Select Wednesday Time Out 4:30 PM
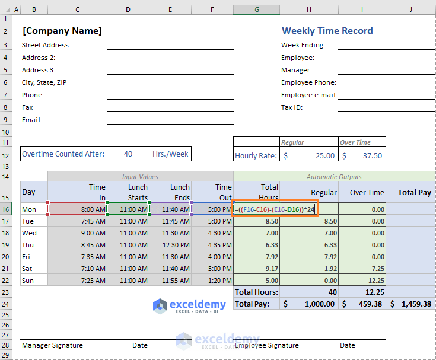Image resolution: width=436 pixels, height=360 pixels. click(x=212, y=233)
